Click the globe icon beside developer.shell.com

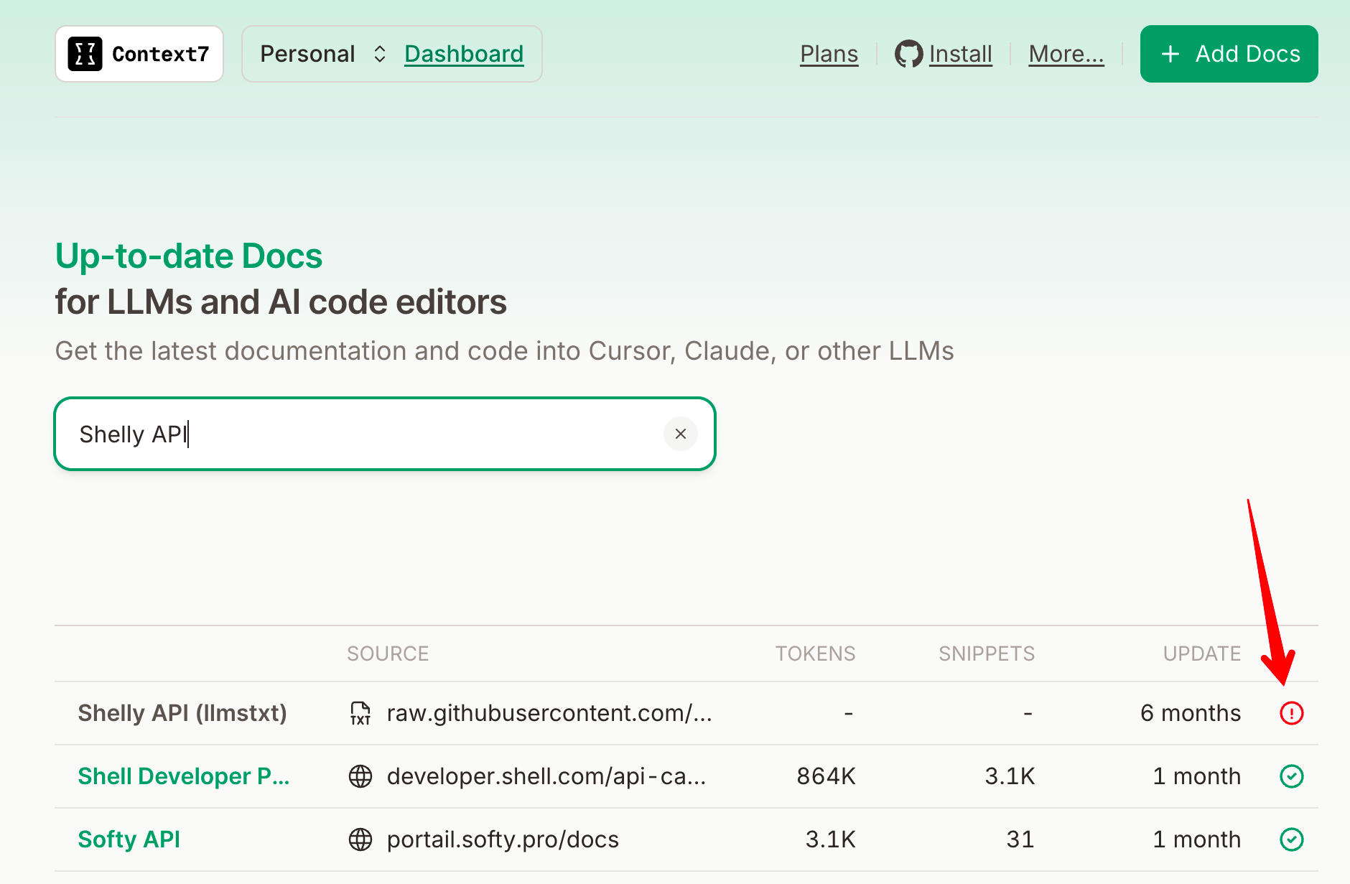point(360,776)
